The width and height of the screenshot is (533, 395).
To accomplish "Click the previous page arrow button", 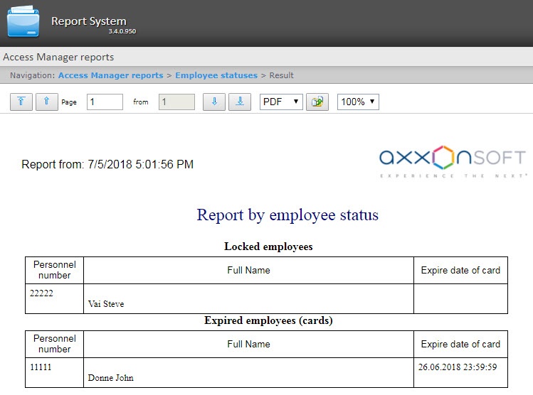I will click(x=46, y=102).
